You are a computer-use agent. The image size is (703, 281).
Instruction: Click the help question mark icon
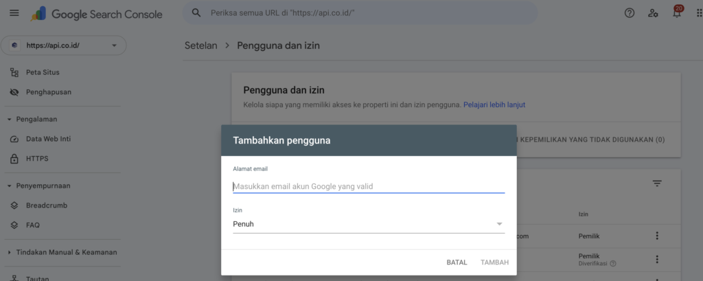click(630, 13)
